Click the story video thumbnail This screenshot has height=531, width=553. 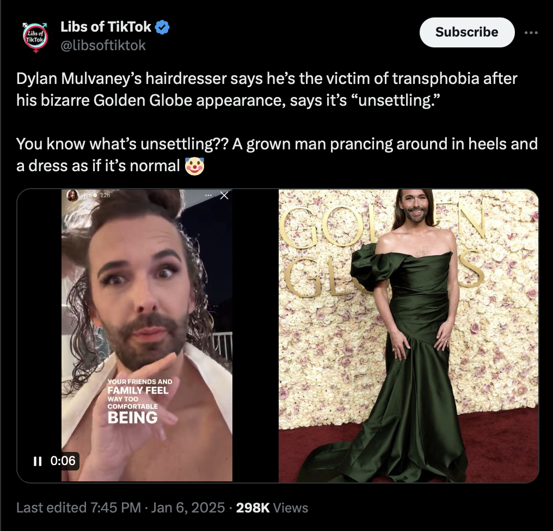coord(147,336)
